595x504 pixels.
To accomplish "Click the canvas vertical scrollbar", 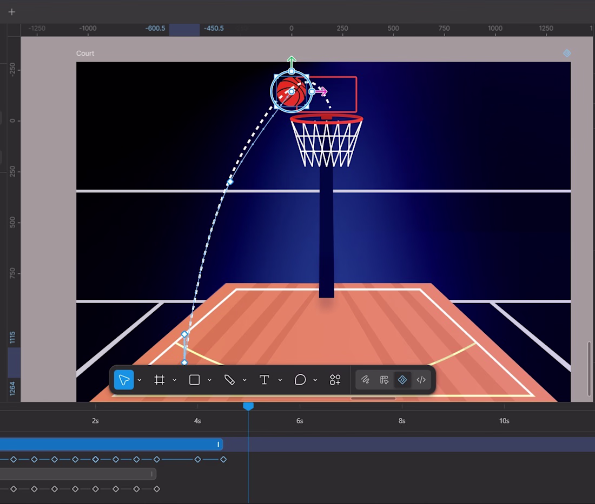I will pyautogui.click(x=589, y=368).
